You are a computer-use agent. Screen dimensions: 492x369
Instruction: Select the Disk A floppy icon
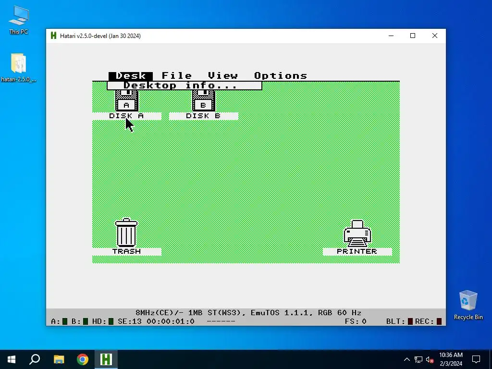tap(127, 101)
